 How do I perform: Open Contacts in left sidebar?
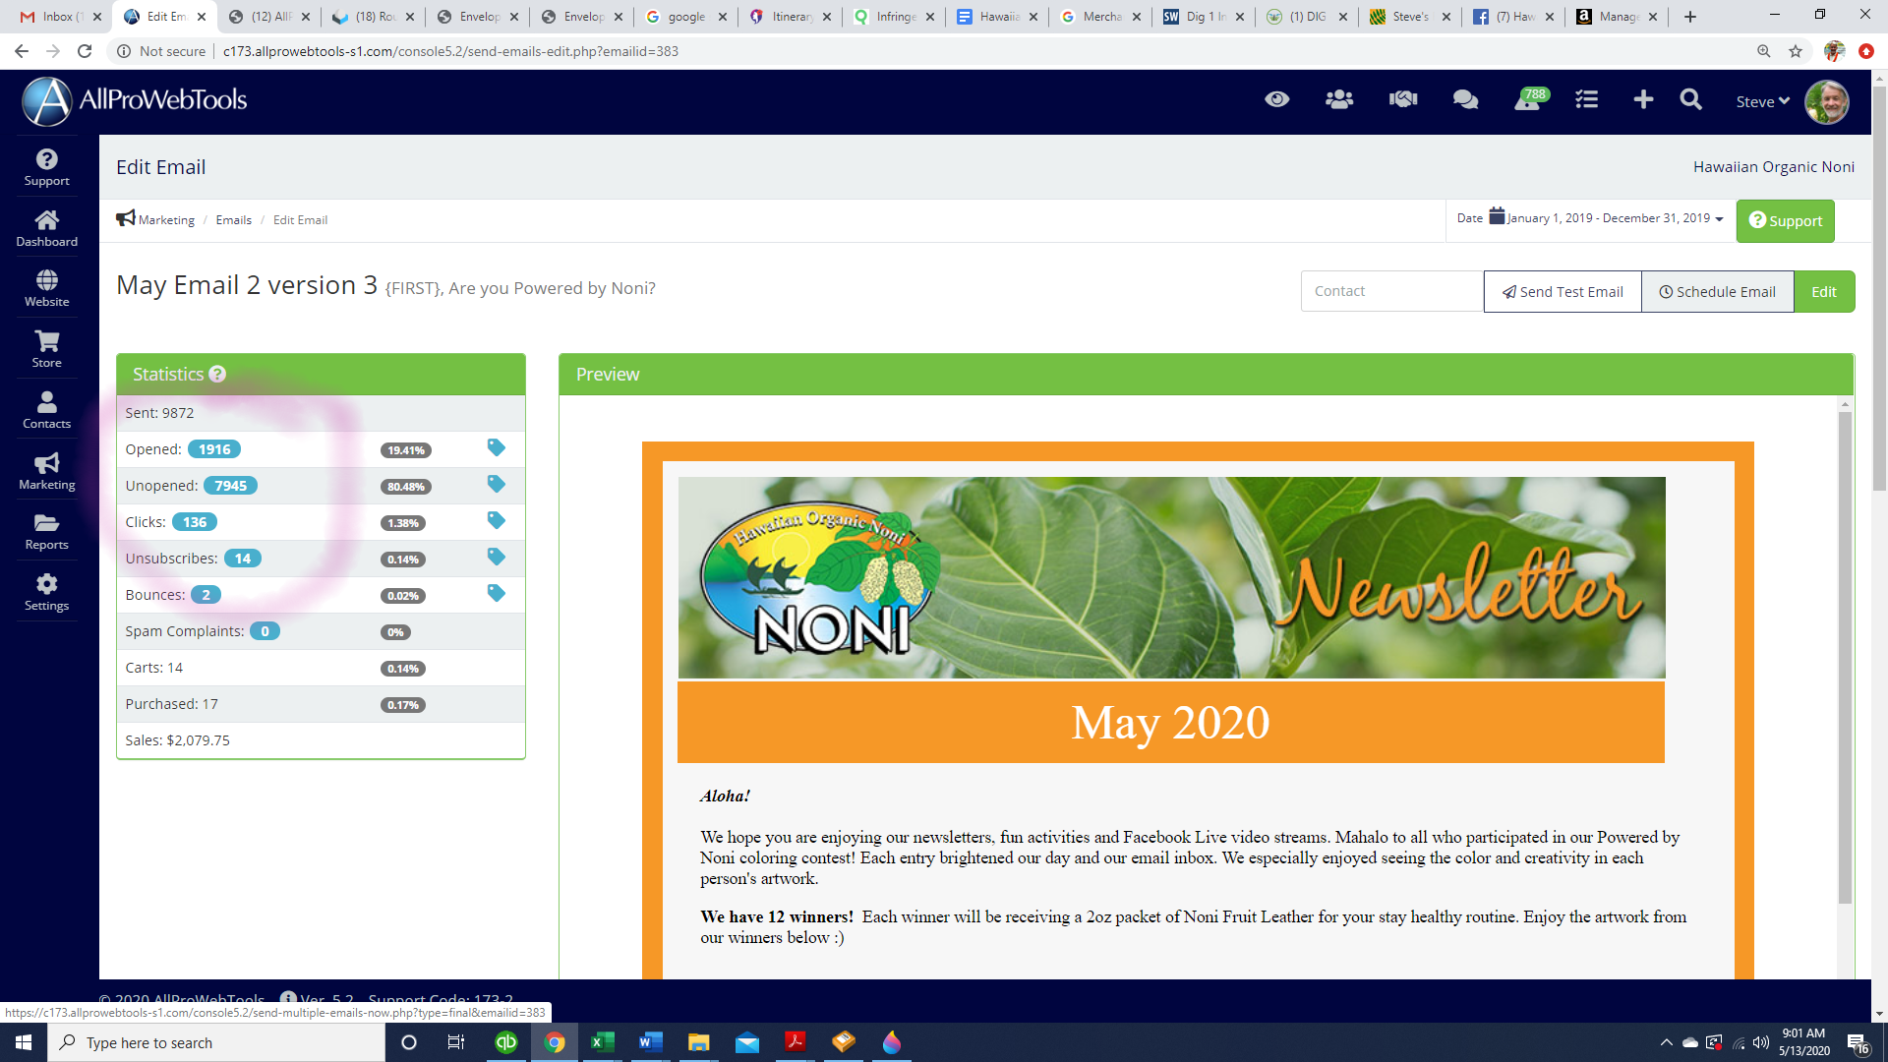pyautogui.click(x=46, y=410)
